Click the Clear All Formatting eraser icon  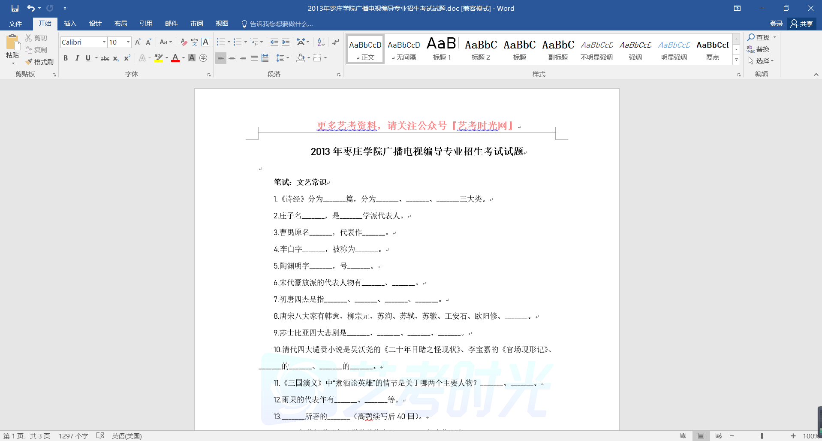[x=184, y=42]
